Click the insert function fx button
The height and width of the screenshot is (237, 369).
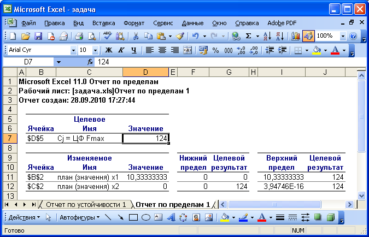click(x=90, y=62)
